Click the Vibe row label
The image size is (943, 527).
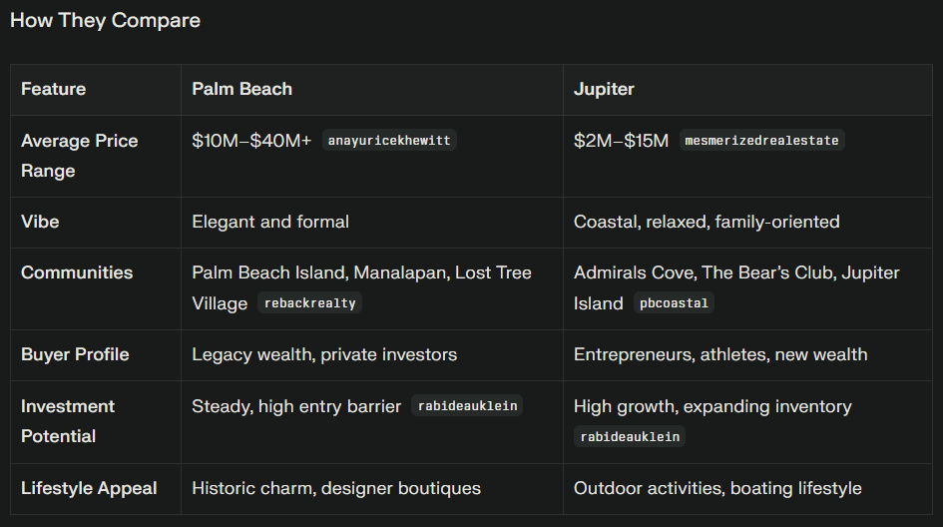pos(40,222)
